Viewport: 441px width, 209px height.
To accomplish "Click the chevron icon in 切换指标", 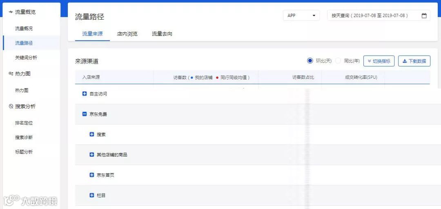I will 369,61.
